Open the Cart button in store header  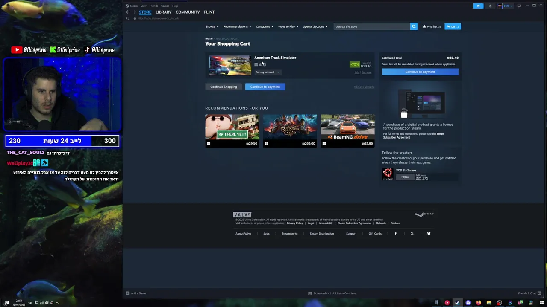(453, 26)
